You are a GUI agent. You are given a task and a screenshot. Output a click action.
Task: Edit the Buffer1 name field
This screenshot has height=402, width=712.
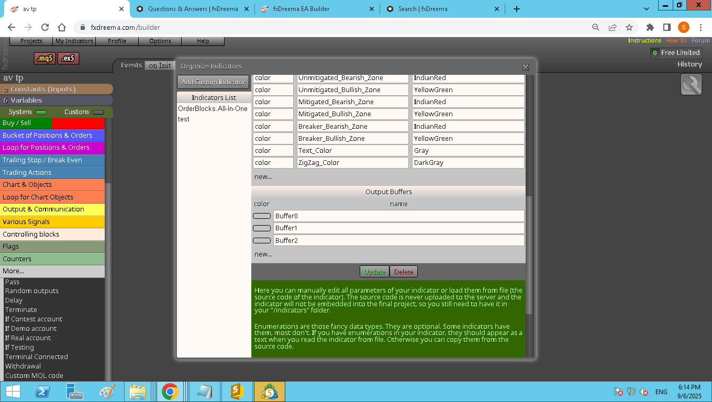[x=399, y=228]
